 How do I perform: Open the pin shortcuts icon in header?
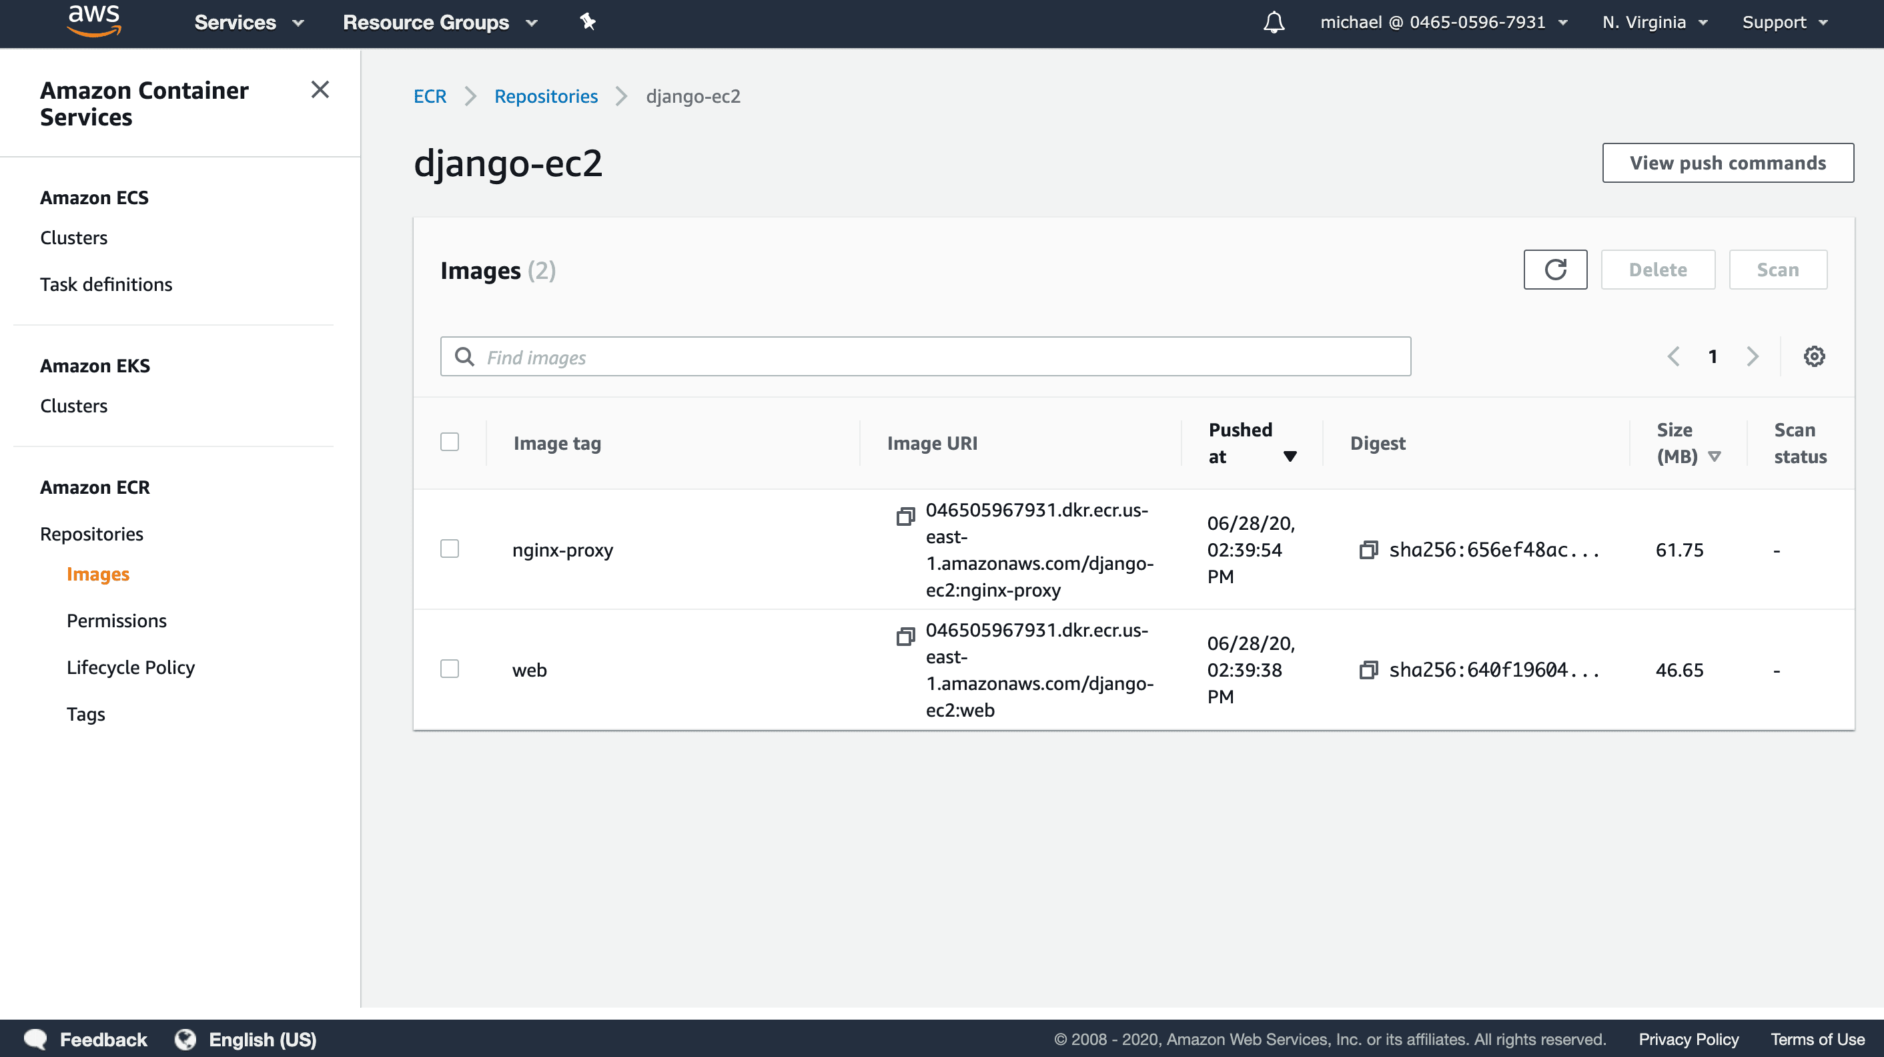pyautogui.click(x=588, y=22)
